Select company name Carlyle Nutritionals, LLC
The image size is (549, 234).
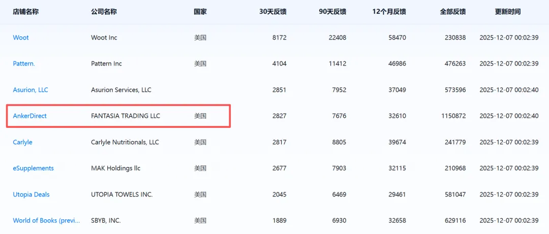pos(125,142)
